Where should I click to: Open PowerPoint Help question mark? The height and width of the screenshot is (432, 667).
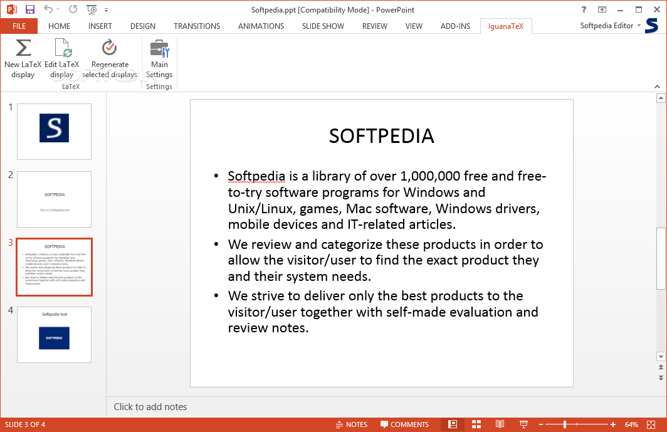(x=584, y=9)
